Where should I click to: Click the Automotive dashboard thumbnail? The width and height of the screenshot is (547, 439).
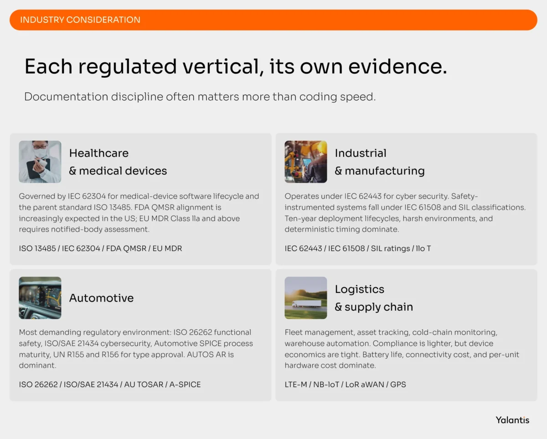[x=40, y=298]
